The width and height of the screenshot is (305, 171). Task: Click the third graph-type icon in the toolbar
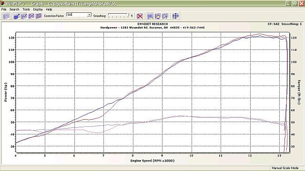(x=31, y=16)
